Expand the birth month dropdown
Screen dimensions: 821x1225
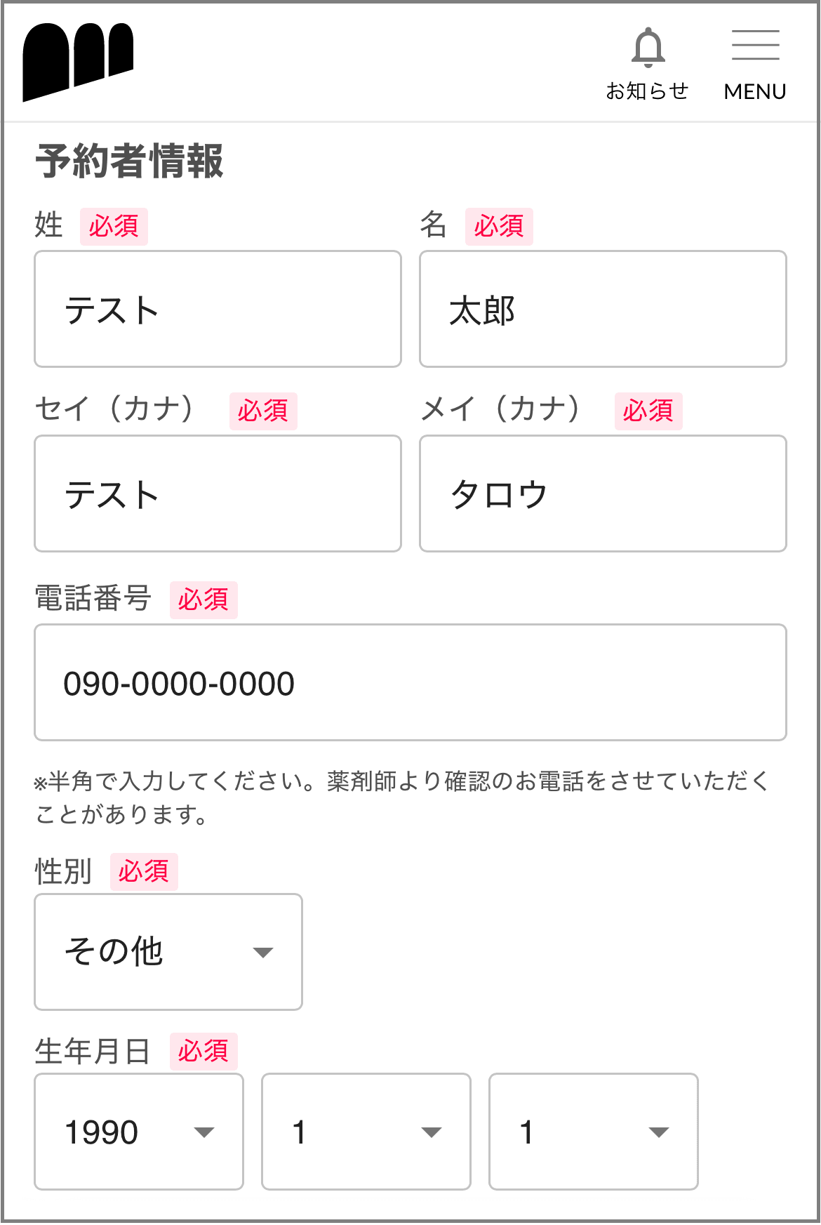point(366,1132)
